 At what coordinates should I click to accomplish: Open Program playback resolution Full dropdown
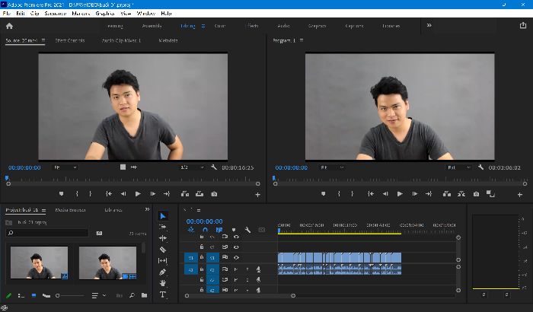pos(458,167)
